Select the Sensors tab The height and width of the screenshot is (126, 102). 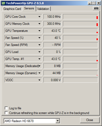pyautogui.click(x=29, y=8)
